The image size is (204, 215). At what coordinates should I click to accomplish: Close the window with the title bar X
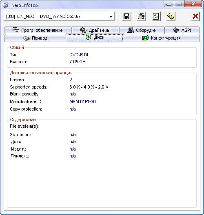coord(193,4)
